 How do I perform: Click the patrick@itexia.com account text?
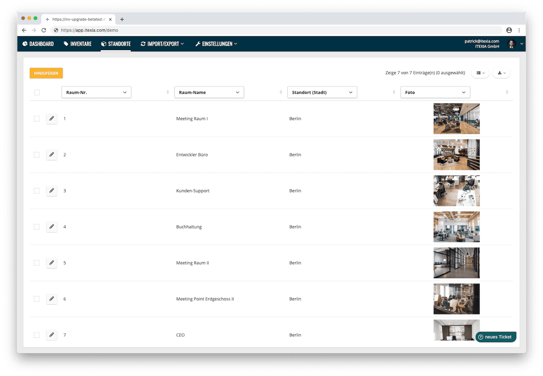[482, 41]
